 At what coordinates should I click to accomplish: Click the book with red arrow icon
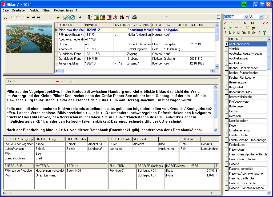tap(115, 17)
